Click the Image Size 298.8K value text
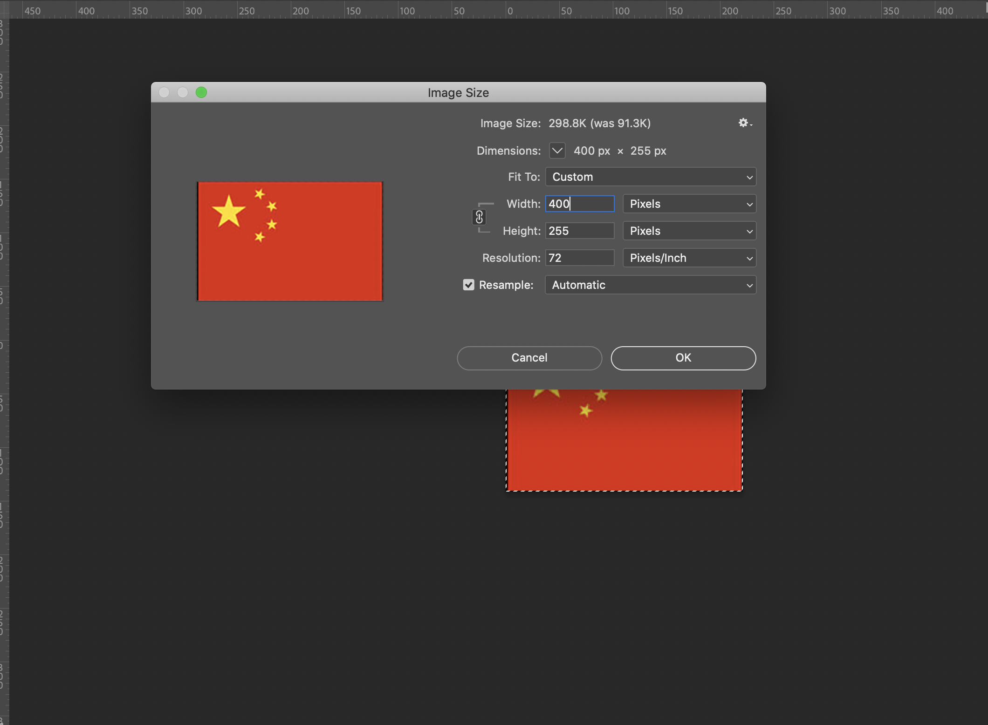Screen dimensions: 988x725 click(x=599, y=123)
